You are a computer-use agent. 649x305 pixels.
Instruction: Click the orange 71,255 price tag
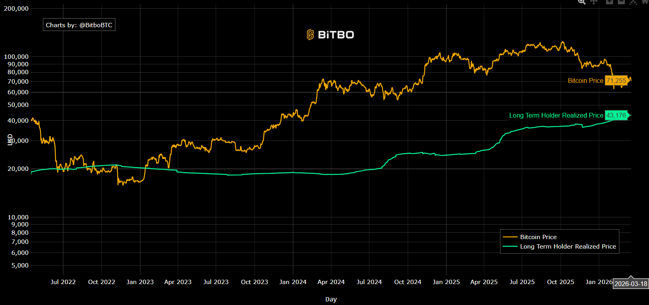pyautogui.click(x=617, y=80)
